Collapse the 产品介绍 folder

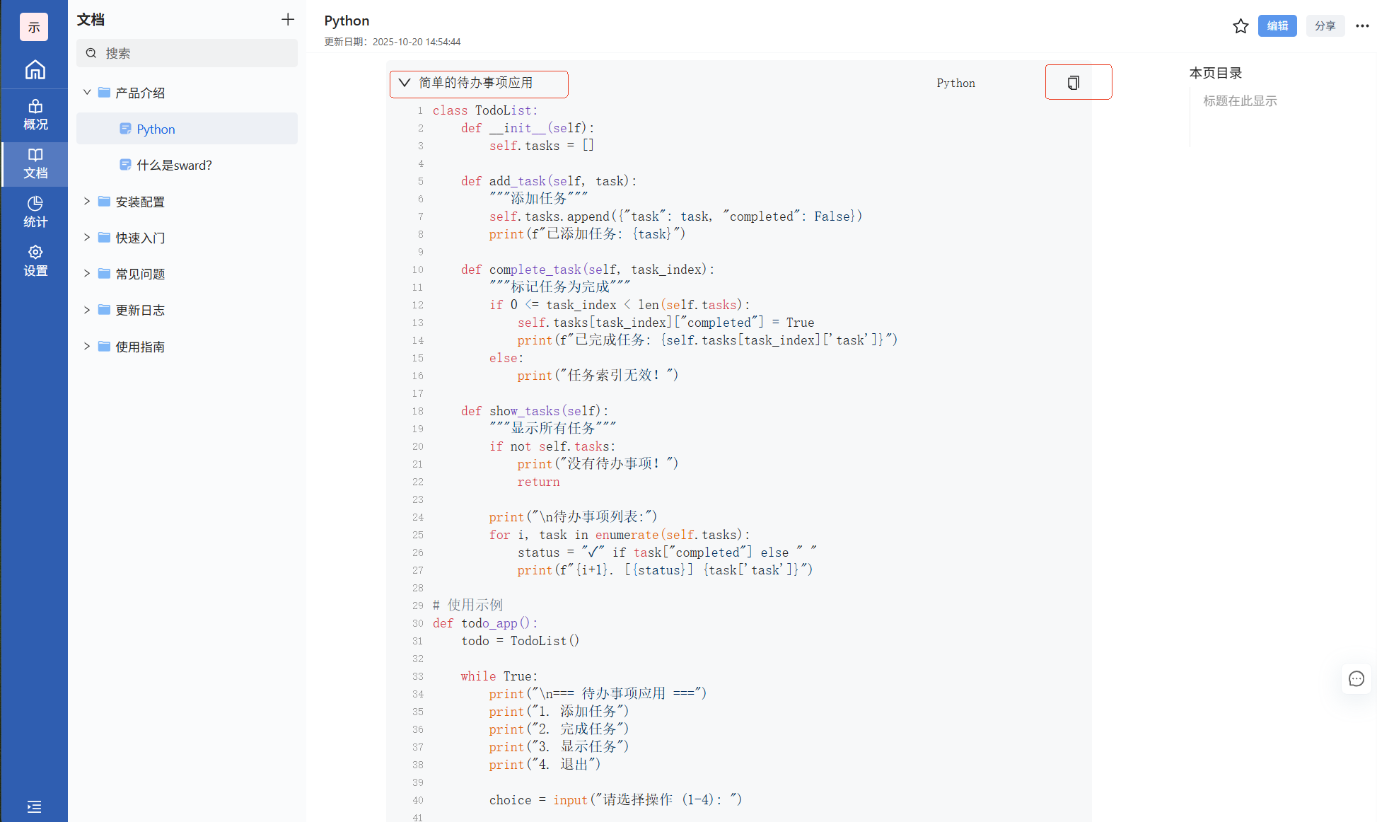tap(87, 93)
